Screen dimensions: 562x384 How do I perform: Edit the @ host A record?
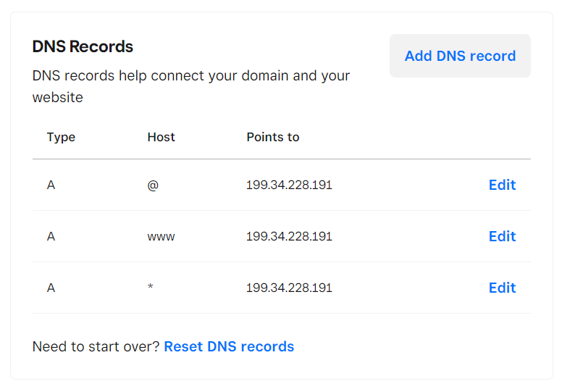tap(502, 185)
